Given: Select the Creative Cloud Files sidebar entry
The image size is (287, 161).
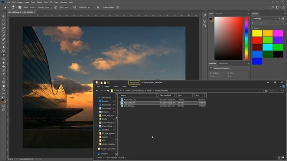Looking at the screenshot, I should (x=106, y=149).
